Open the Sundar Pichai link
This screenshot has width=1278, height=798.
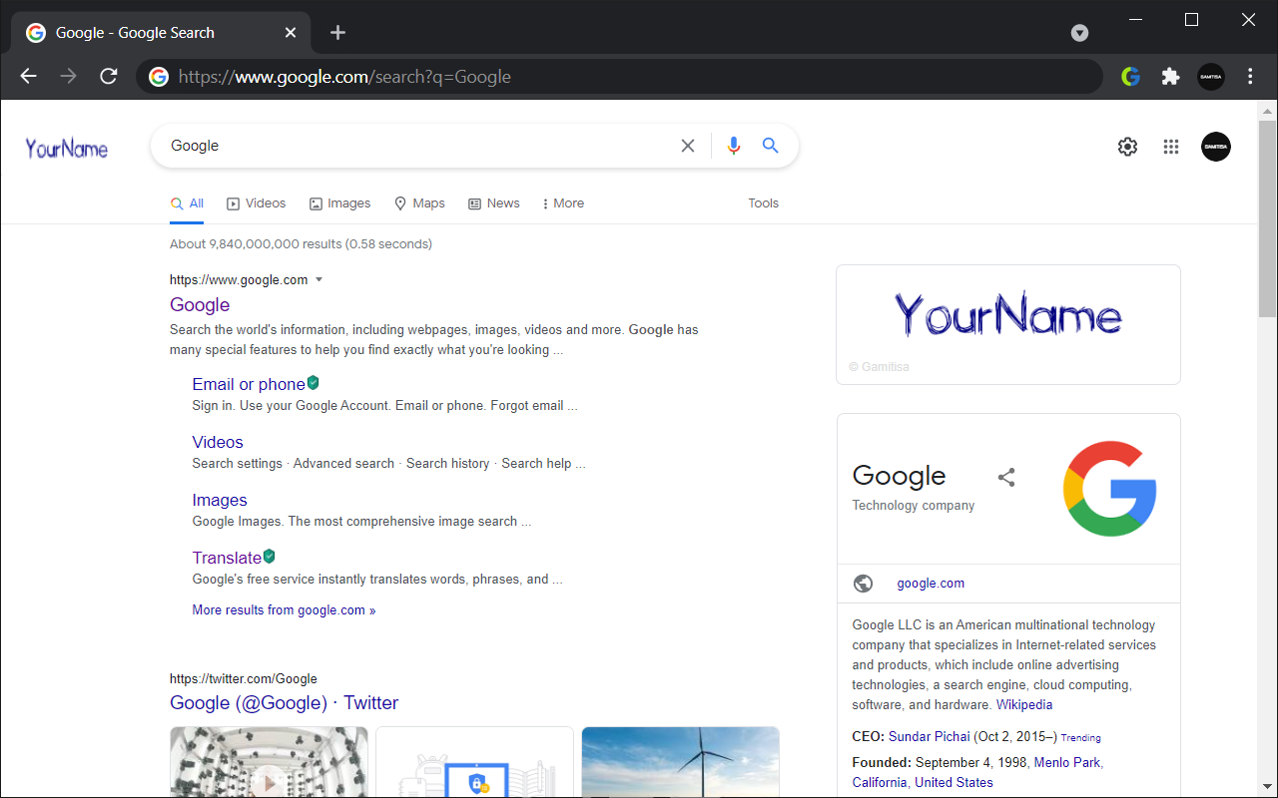pos(929,737)
